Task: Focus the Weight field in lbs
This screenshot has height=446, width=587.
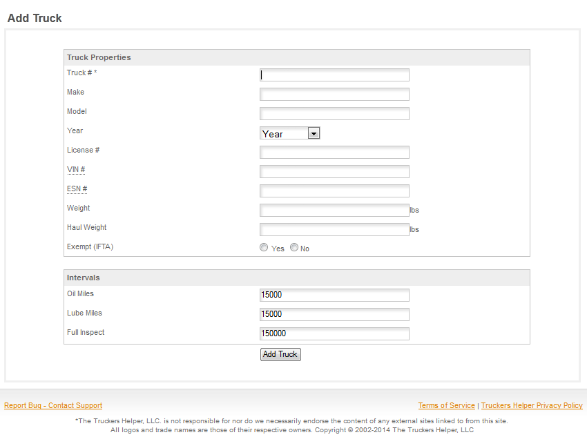Action: pos(334,211)
